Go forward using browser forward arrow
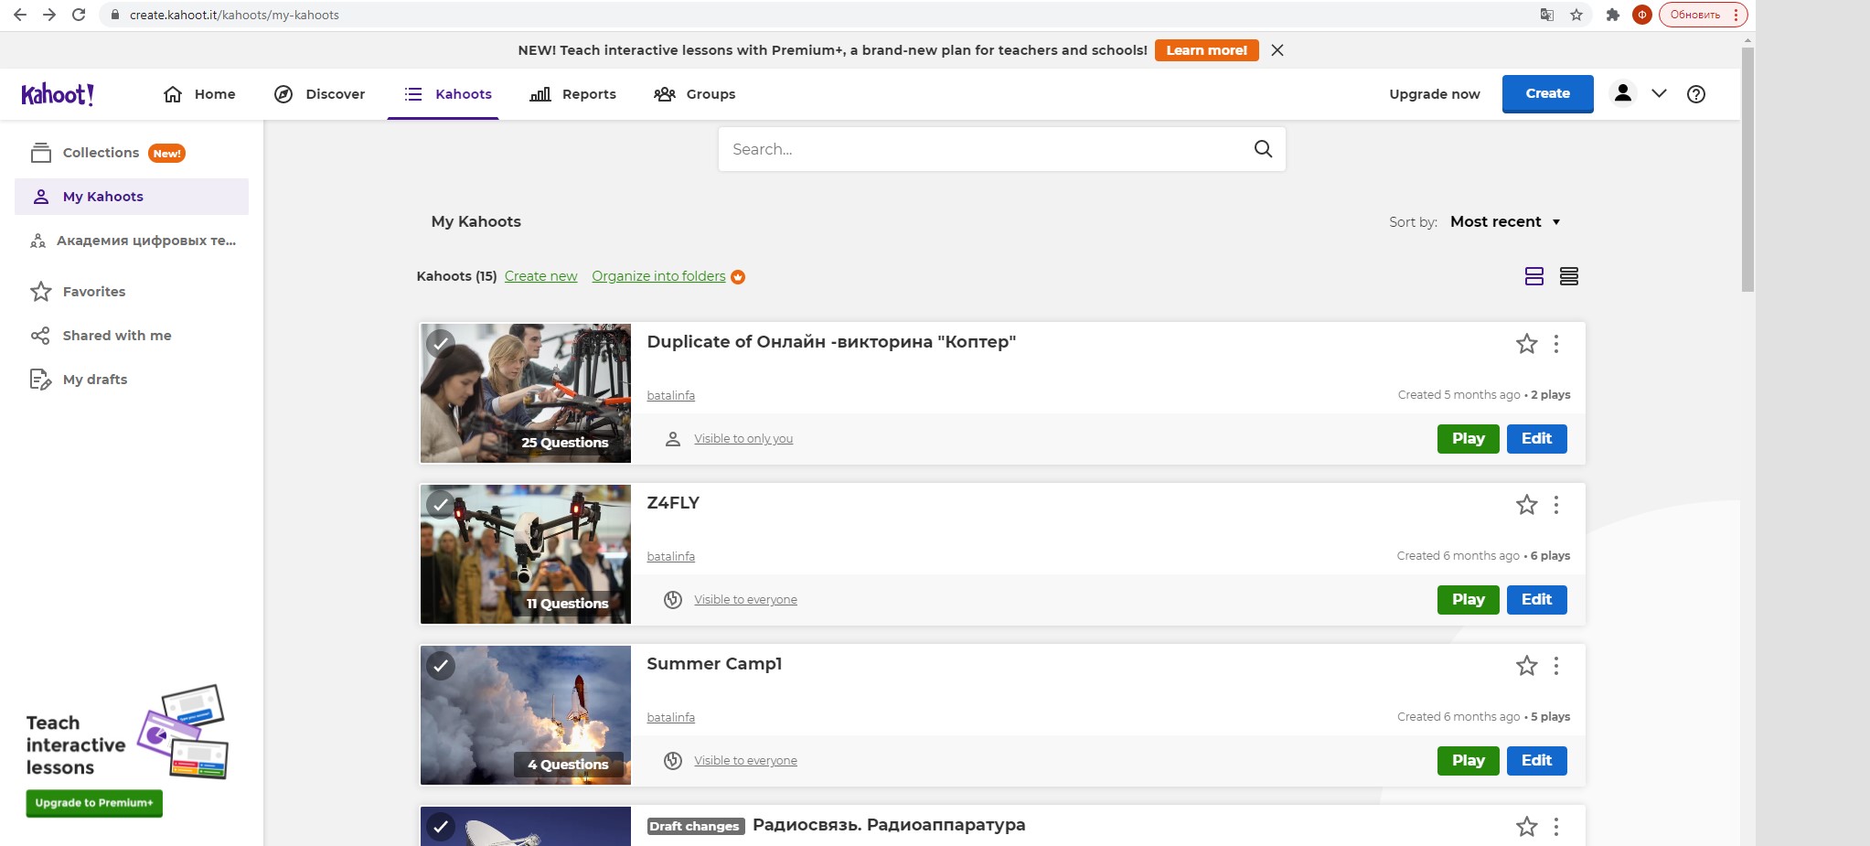Viewport: 1870px width, 846px height. coord(49,15)
